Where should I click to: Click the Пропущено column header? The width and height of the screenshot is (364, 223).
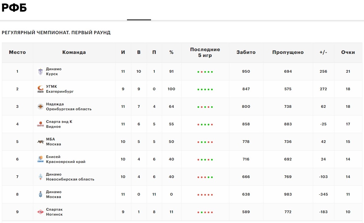[288, 52]
